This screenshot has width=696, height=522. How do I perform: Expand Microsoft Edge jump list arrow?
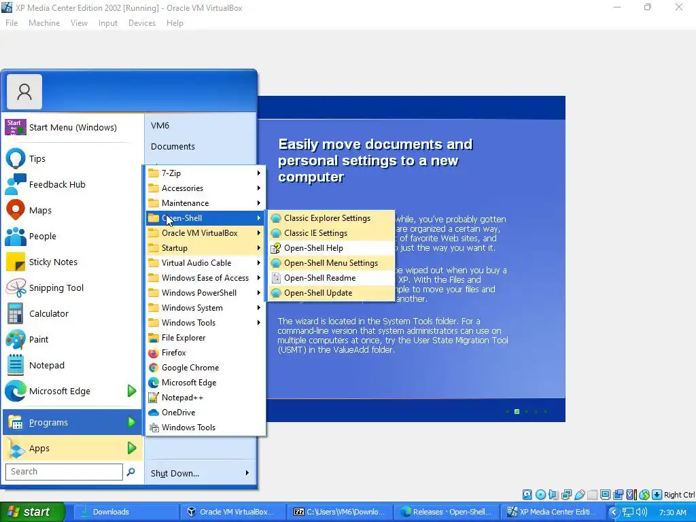[x=132, y=391]
